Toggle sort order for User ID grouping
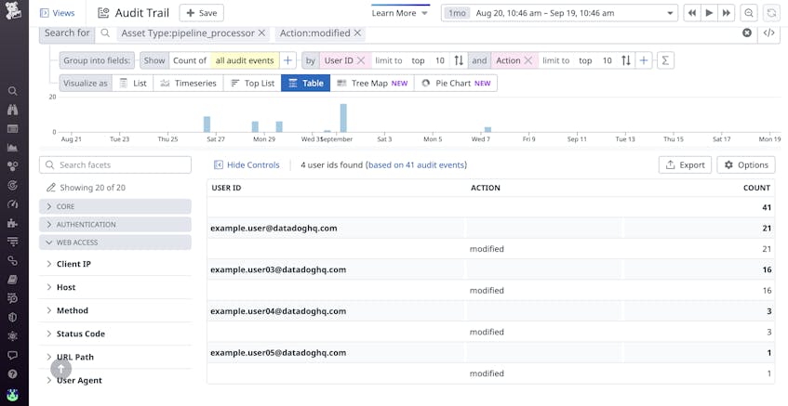The width and height of the screenshot is (788, 406). 459,60
